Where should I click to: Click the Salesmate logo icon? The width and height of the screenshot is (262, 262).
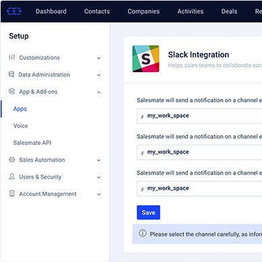[x=14, y=11]
